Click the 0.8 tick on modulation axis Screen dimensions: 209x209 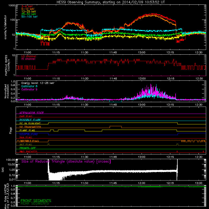[13, 85]
